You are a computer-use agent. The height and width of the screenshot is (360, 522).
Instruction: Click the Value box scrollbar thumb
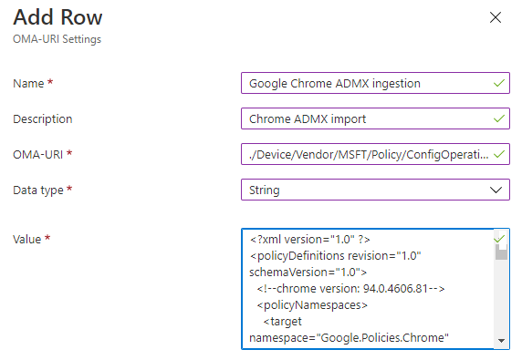click(501, 252)
